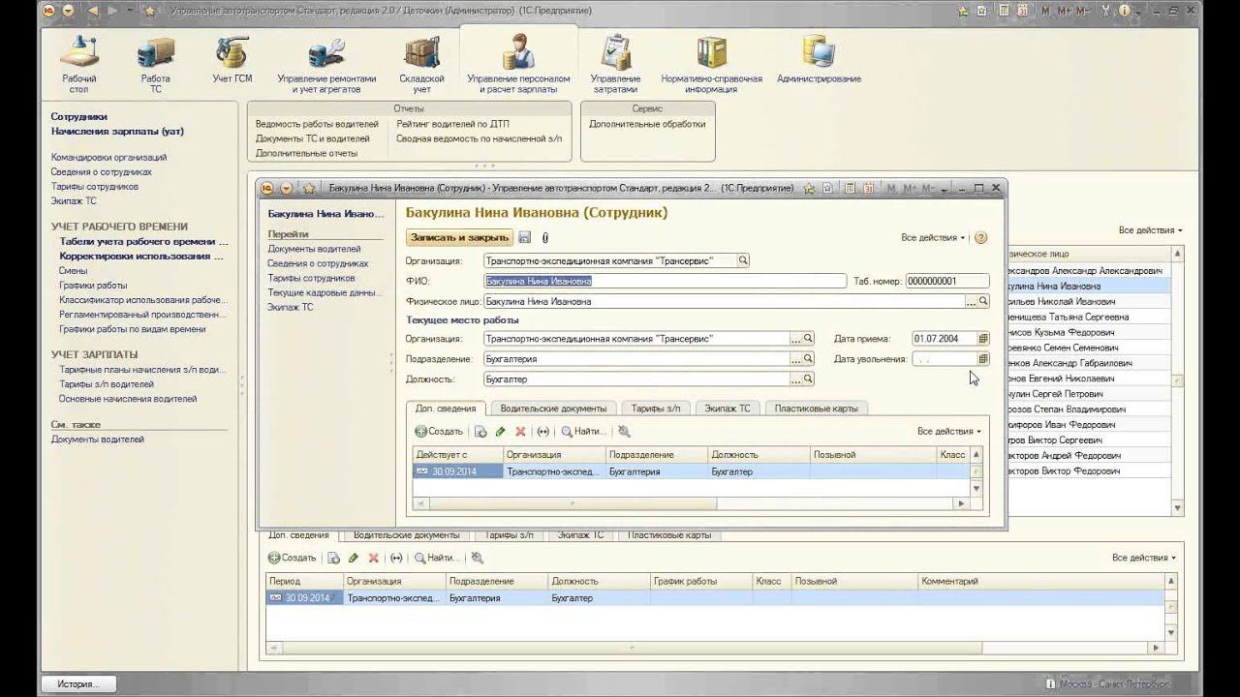
Task: Select 30.09.2014 row in dialog table
Action: pyautogui.click(x=691, y=471)
